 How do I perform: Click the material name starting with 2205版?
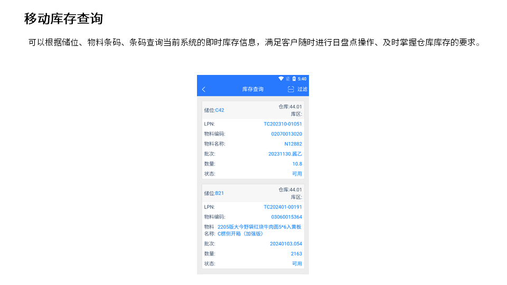pyautogui.click(x=259, y=230)
